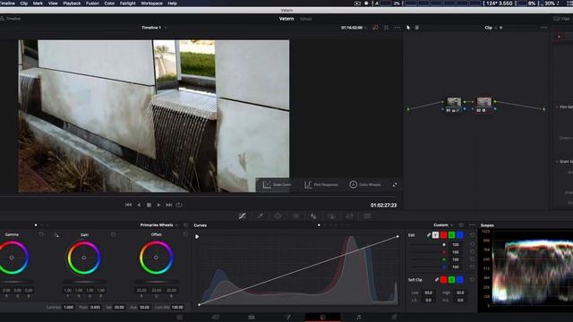This screenshot has height=322, width=573.
Task: Enable blue channel for curve editing
Action: (459, 235)
